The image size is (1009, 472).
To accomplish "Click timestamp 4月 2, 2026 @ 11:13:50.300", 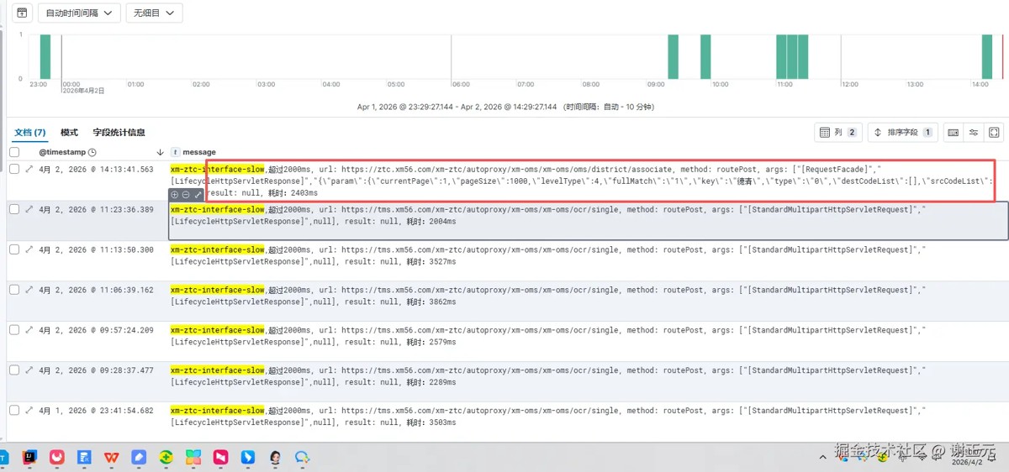I will pos(96,249).
